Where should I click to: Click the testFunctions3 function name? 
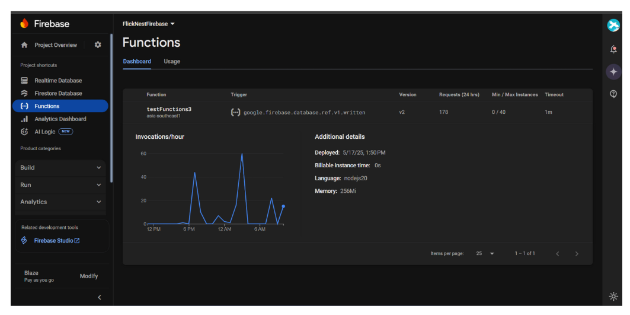[x=169, y=109]
